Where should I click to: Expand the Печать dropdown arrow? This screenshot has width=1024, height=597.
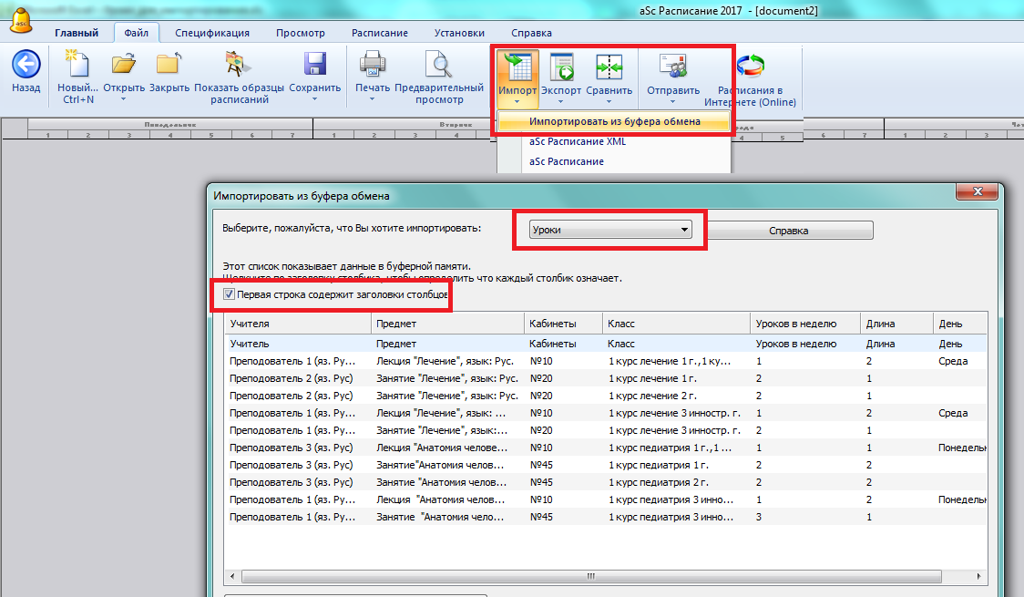click(373, 99)
